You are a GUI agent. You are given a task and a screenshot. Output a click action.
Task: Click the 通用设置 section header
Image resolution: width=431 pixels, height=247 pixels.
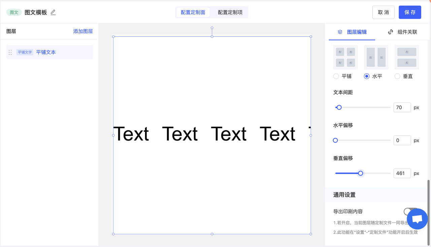coord(376,195)
